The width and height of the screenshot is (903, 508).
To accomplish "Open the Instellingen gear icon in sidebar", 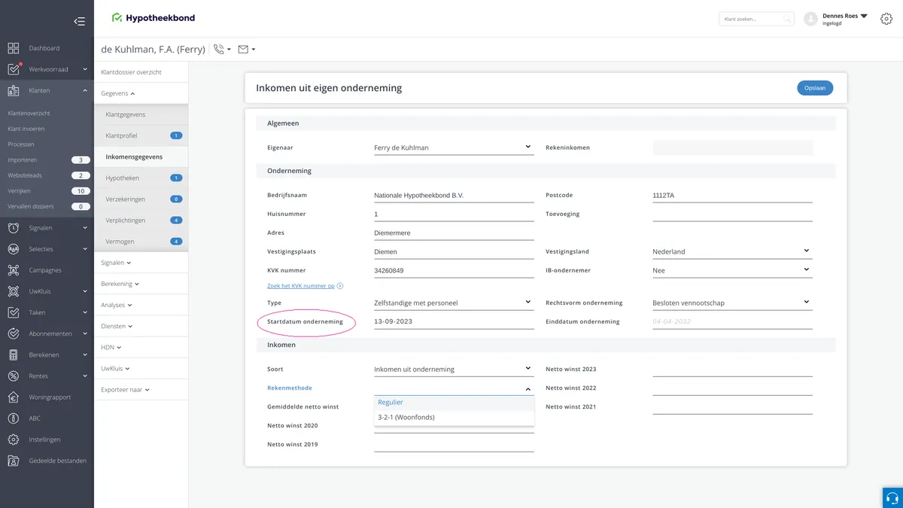I will 14,439.
